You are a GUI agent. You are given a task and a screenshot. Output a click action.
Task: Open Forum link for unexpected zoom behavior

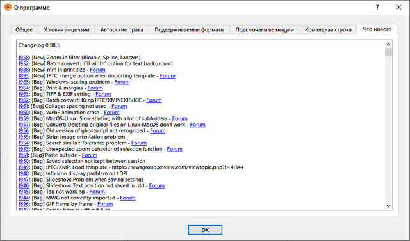pos(175,149)
